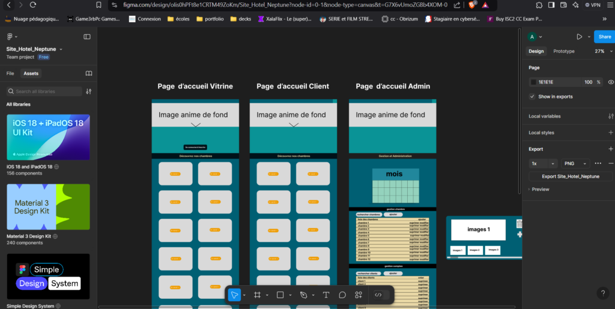
Task: Open Present options dropdown arrow
Action: point(589,37)
